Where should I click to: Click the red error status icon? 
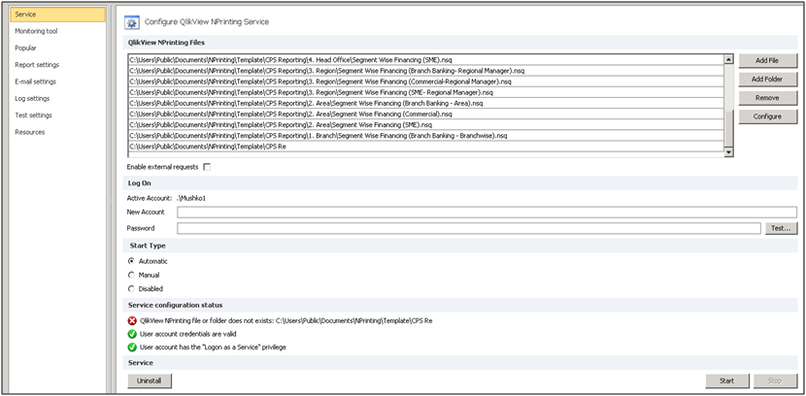[132, 320]
